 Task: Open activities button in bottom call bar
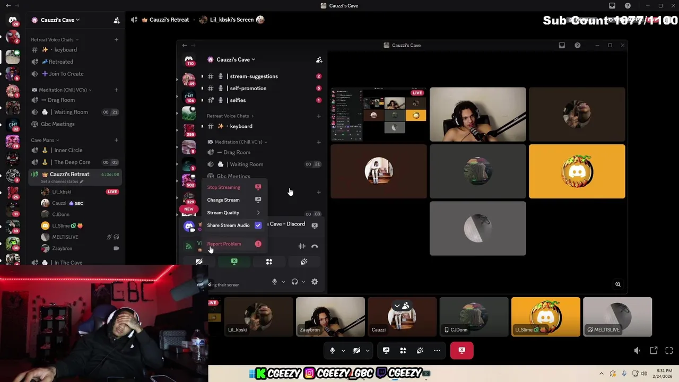pos(403,350)
